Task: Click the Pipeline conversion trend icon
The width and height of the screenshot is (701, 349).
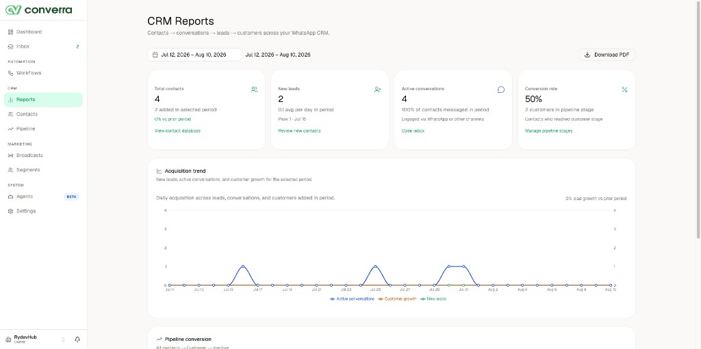Action: [x=159, y=339]
